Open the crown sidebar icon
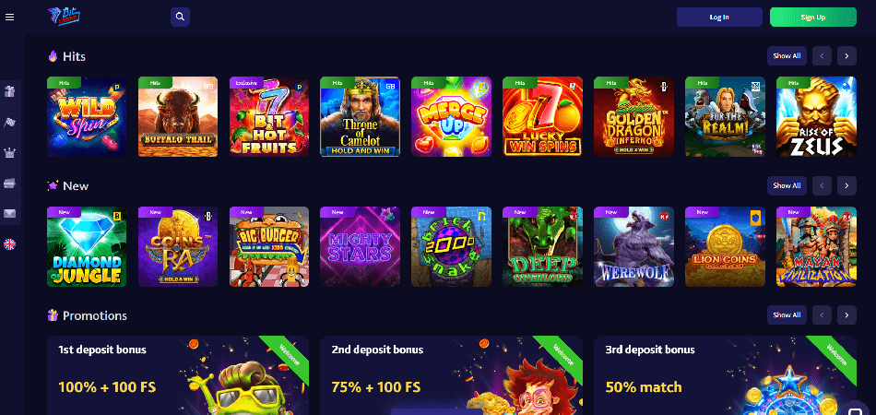876x415 pixels. [x=10, y=152]
